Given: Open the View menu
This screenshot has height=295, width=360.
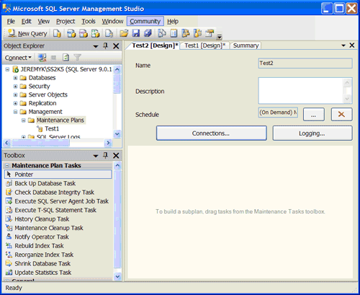Looking at the screenshot, I should [44, 22].
